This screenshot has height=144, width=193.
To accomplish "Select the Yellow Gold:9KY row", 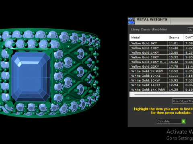I will [161, 43].
